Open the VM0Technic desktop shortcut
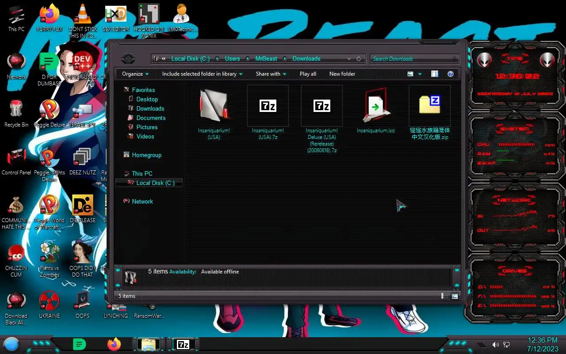The image size is (566, 354). click(182, 18)
